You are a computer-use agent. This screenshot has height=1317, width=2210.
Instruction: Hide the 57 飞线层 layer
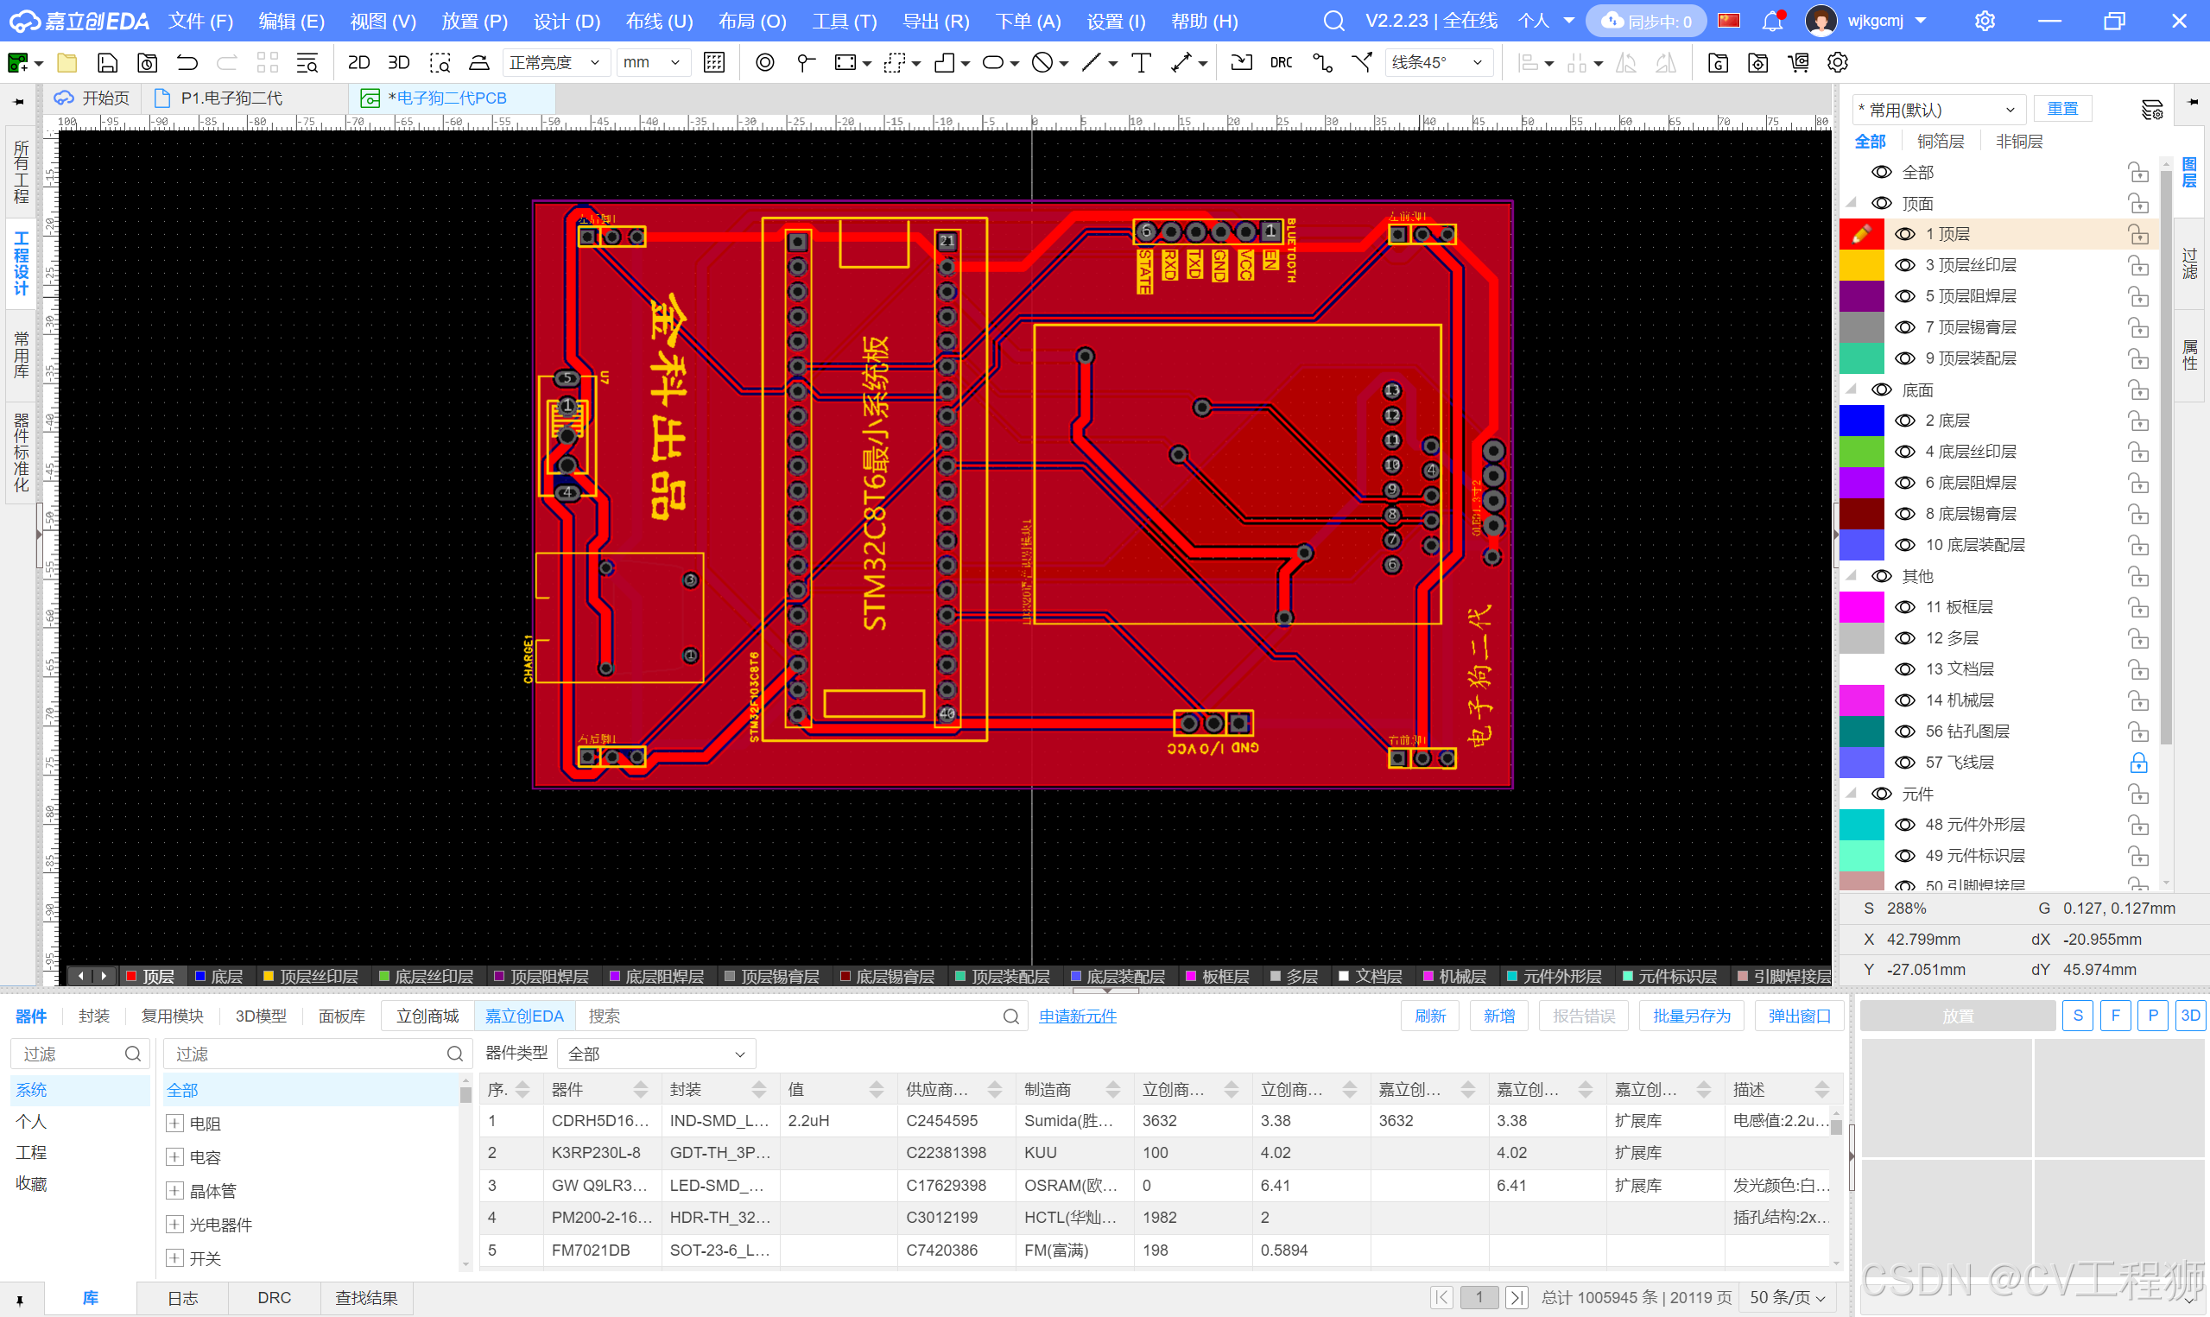[x=1904, y=763]
